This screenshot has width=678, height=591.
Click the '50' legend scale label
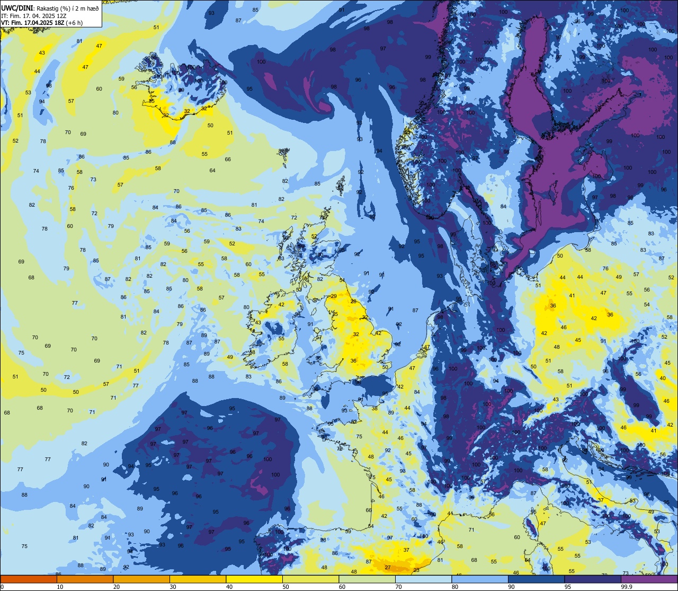(x=286, y=587)
